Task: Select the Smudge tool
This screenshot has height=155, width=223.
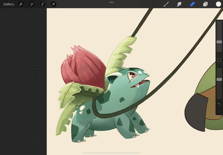Action: coord(179,4)
